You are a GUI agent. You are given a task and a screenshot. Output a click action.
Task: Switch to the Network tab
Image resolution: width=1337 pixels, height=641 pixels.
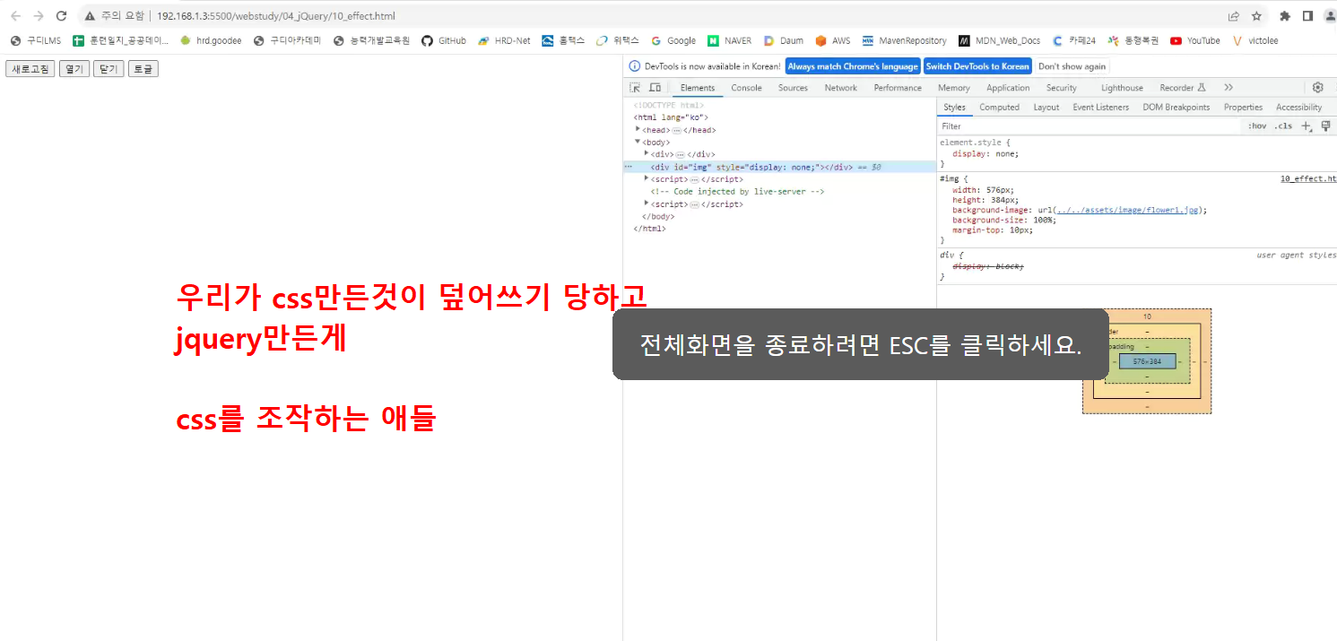(x=841, y=88)
